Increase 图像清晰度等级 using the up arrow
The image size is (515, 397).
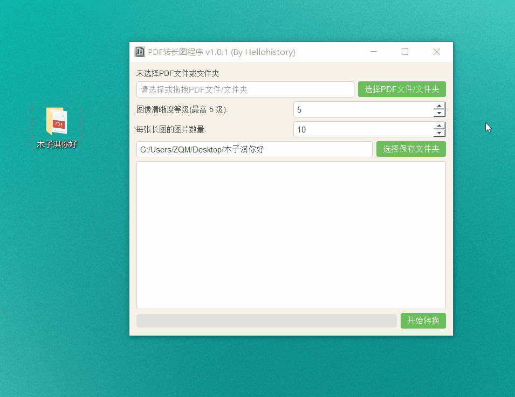tap(440, 106)
